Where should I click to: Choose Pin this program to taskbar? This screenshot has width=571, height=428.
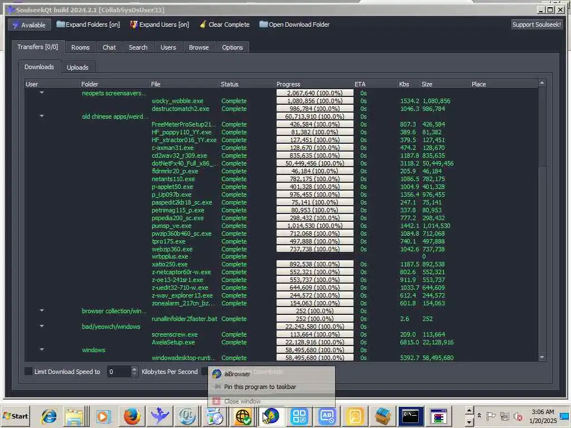click(x=271, y=387)
